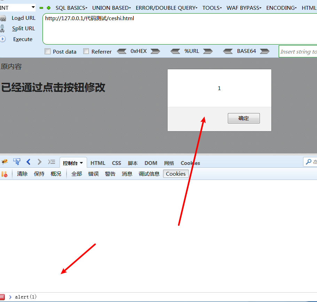Open the WAF BYPASS menu
The image size is (317, 302).
pos(244,8)
